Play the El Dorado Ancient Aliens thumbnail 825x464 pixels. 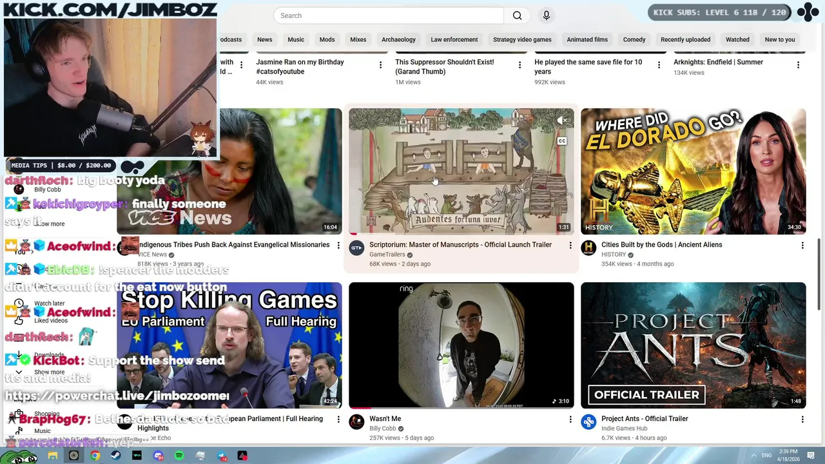[693, 171]
